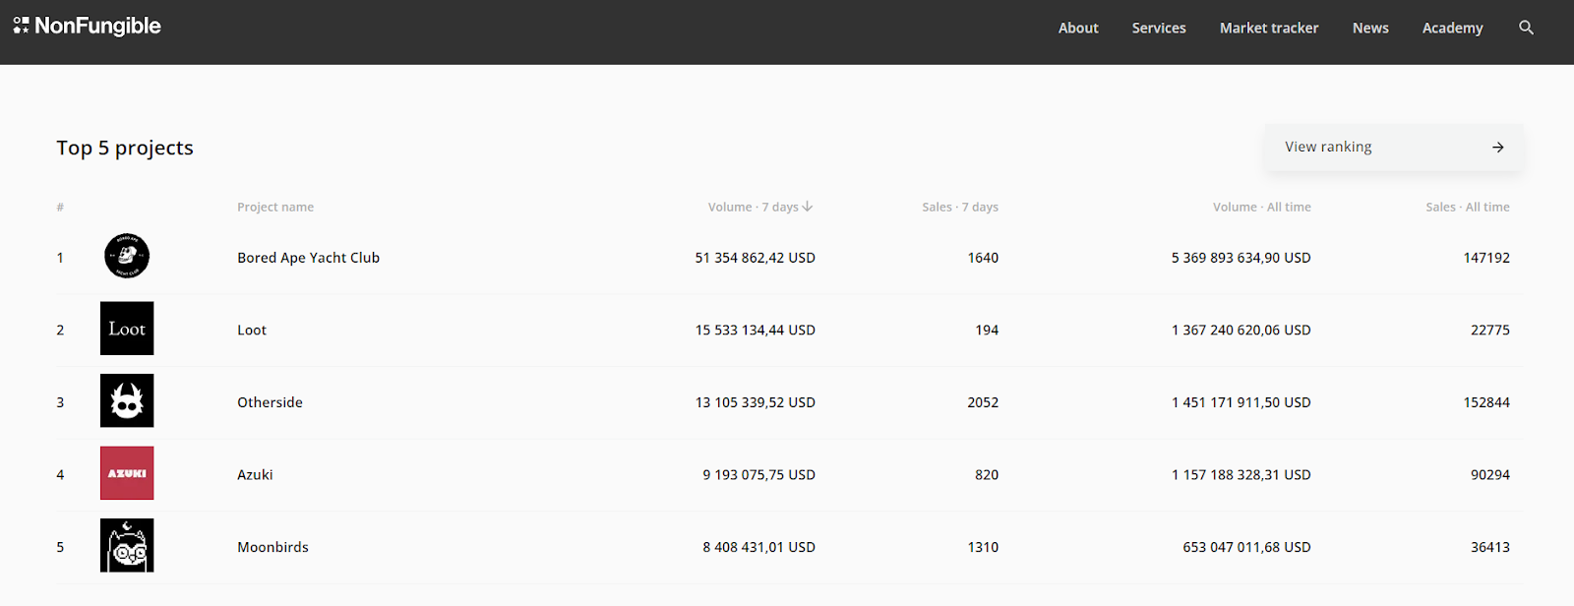Image resolution: width=1574 pixels, height=606 pixels.
Task: Select 15 533 134,44 USD volume value
Action: [x=756, y=330]
